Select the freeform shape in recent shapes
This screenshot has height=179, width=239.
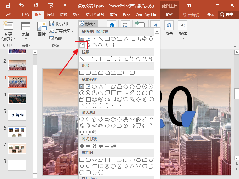tap(82, 45)
